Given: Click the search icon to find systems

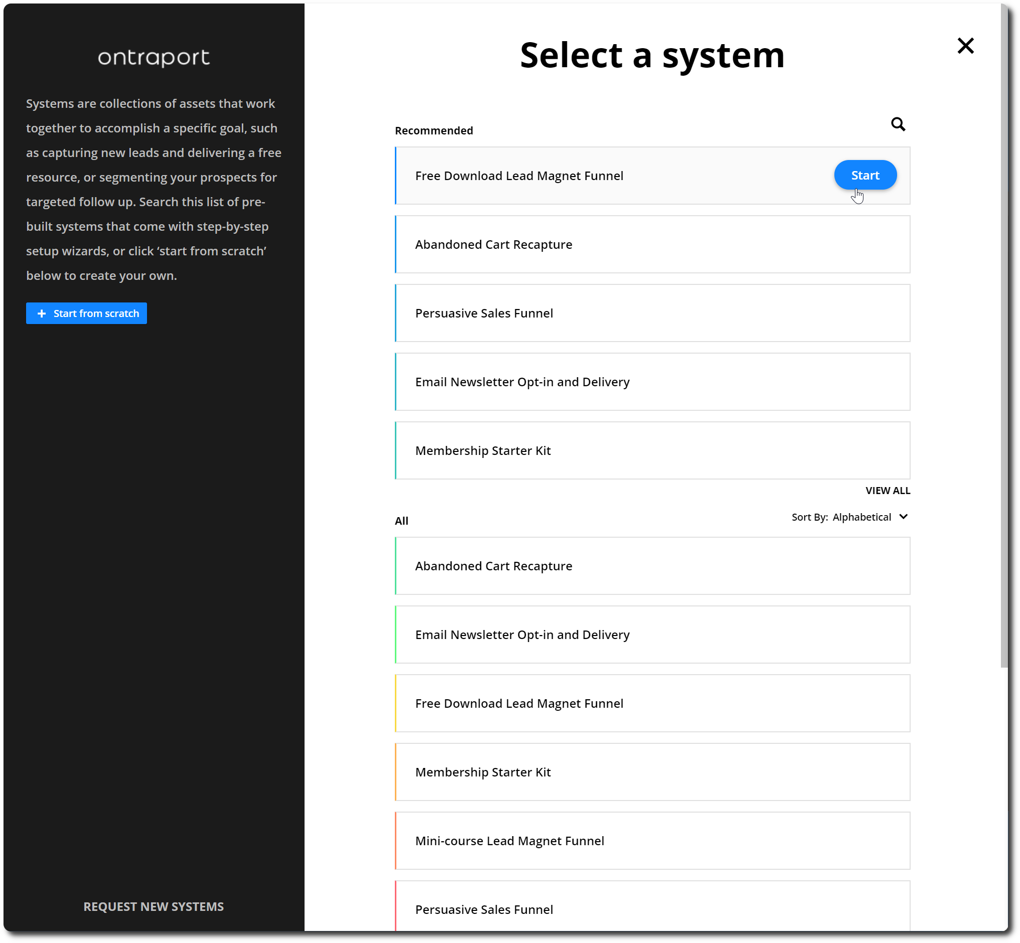Looking at the screenshot, I should (x=898, y=124).
